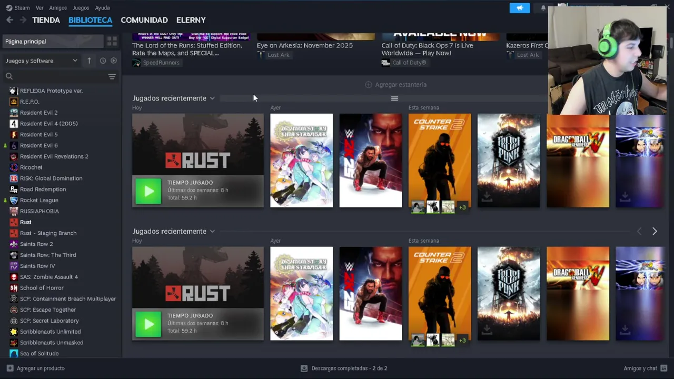Click the SAS: Zombie Assault 4 icon
The image size is (674, 379).
(x=14, y=277)
